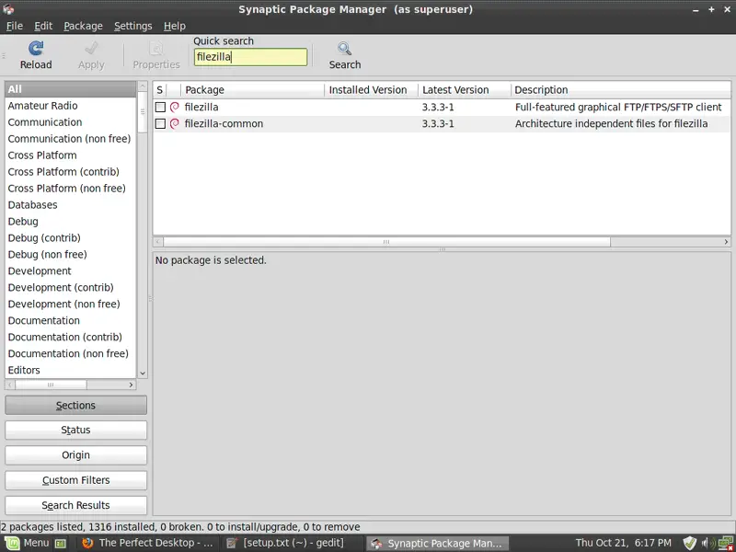Select the 'Debug (contrib)' section
The height and width of the screenshot is (552, 736).
click(x=71, y=238)
